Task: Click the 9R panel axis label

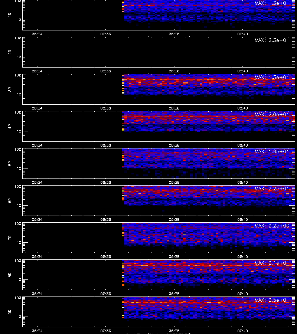Action: point(10,312)
